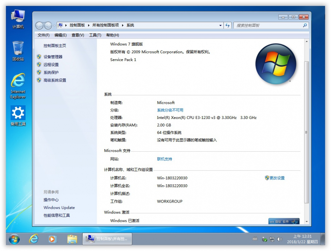331x251 pixels.
Task: Click the taskbar clock showing 上午 12:31
Action: click(302, 239)
